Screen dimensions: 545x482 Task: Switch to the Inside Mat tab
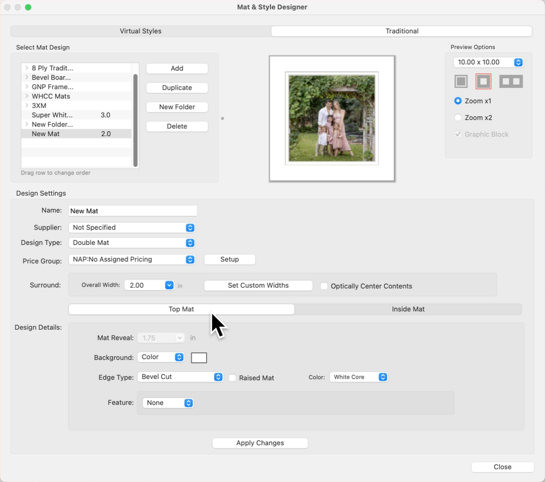(408, 309)
